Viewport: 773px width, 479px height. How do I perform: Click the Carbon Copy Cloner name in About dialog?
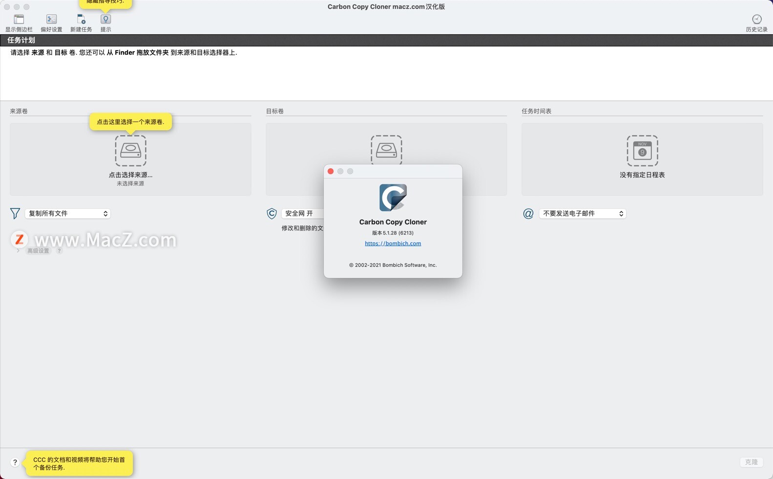(393, 222)
